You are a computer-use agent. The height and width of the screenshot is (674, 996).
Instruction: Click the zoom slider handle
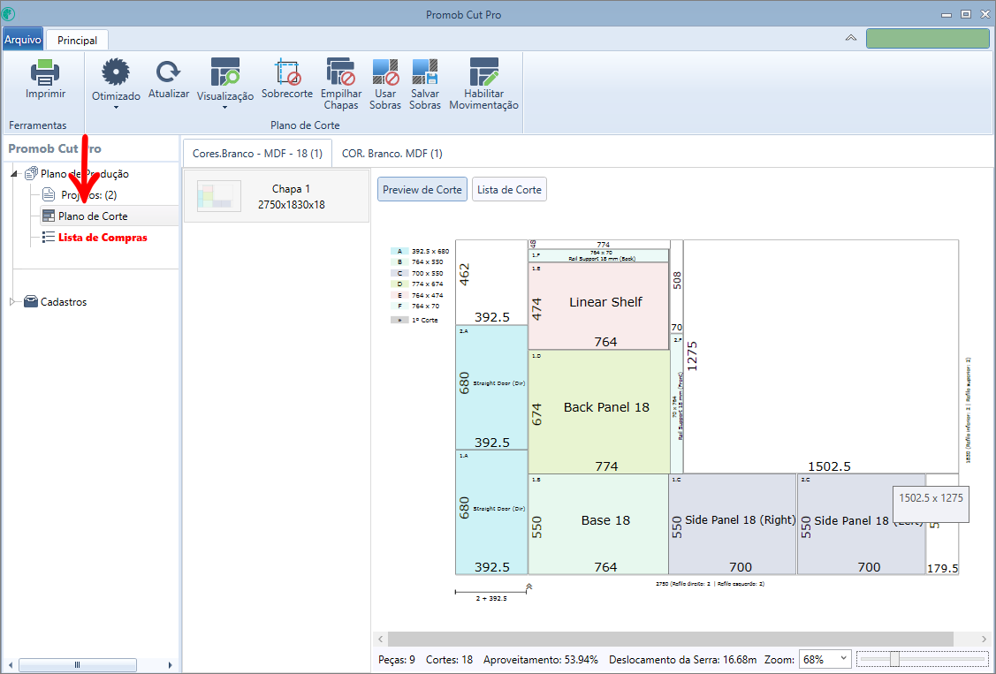pos(894,659)
